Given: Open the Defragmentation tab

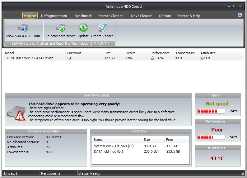Looking at the screenshot, I should tap(54, 16).
